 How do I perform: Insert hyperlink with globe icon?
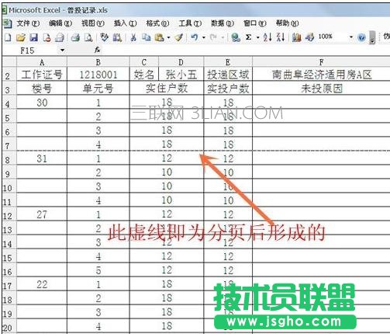pyautogui.click(x=236, y=38)
